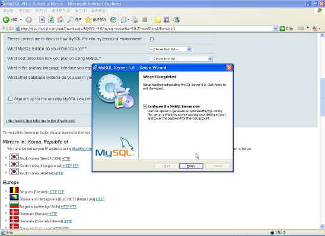Click HTTP link for South Korea HolyNet
Image resolution: width=325 pixels, height=236 pixels.
coord(59,173)
